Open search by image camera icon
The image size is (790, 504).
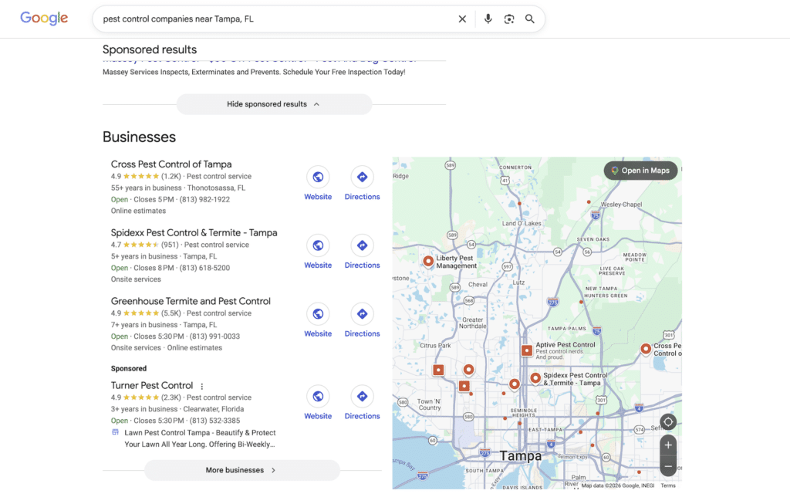pos(509,19)
